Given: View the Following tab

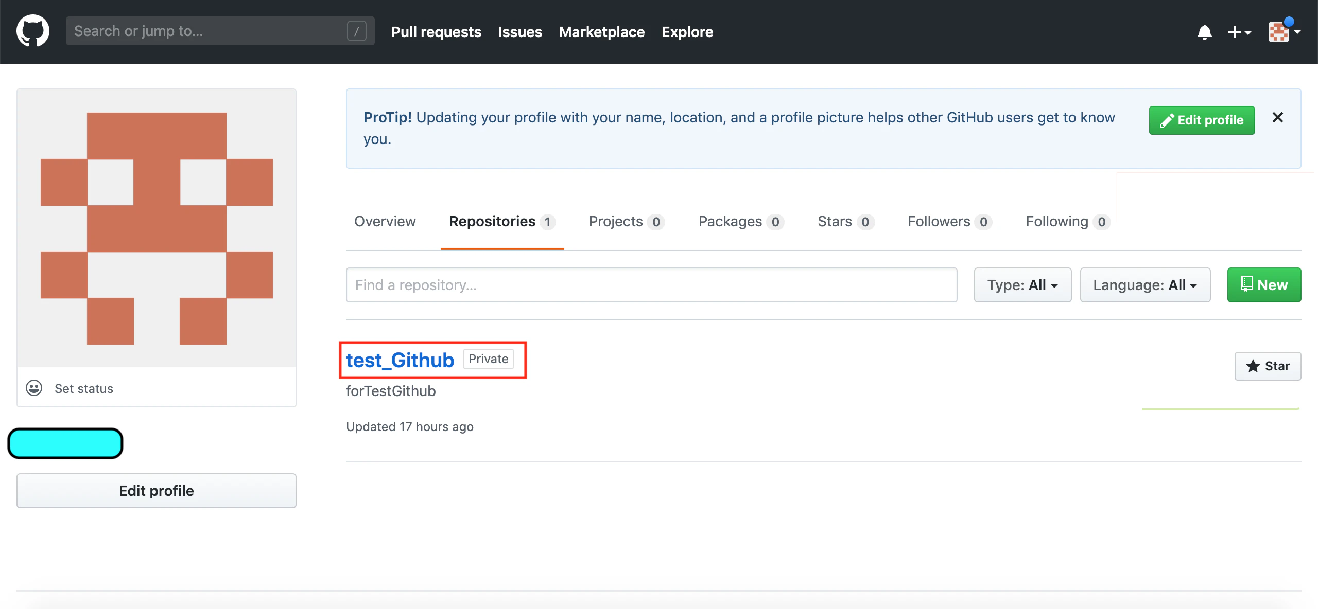Looking at the screenshot, I should click(1067, 221).
